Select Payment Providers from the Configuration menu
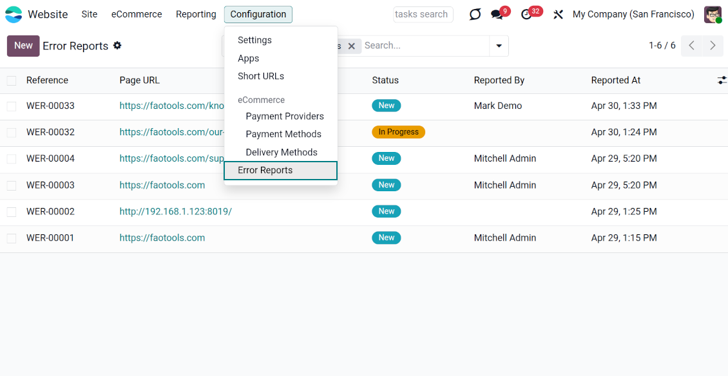The width and height of the screenshot is (728, 376). click(x=285, y=116)
